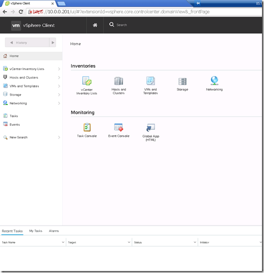Open the Global App (HTML) icon

click(x=150, y=127)
